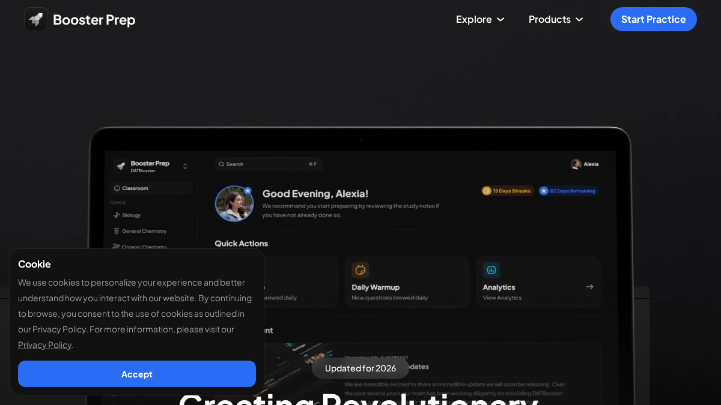Click the Good Evening, Alexia! greeting

click(x=315, y=194)
